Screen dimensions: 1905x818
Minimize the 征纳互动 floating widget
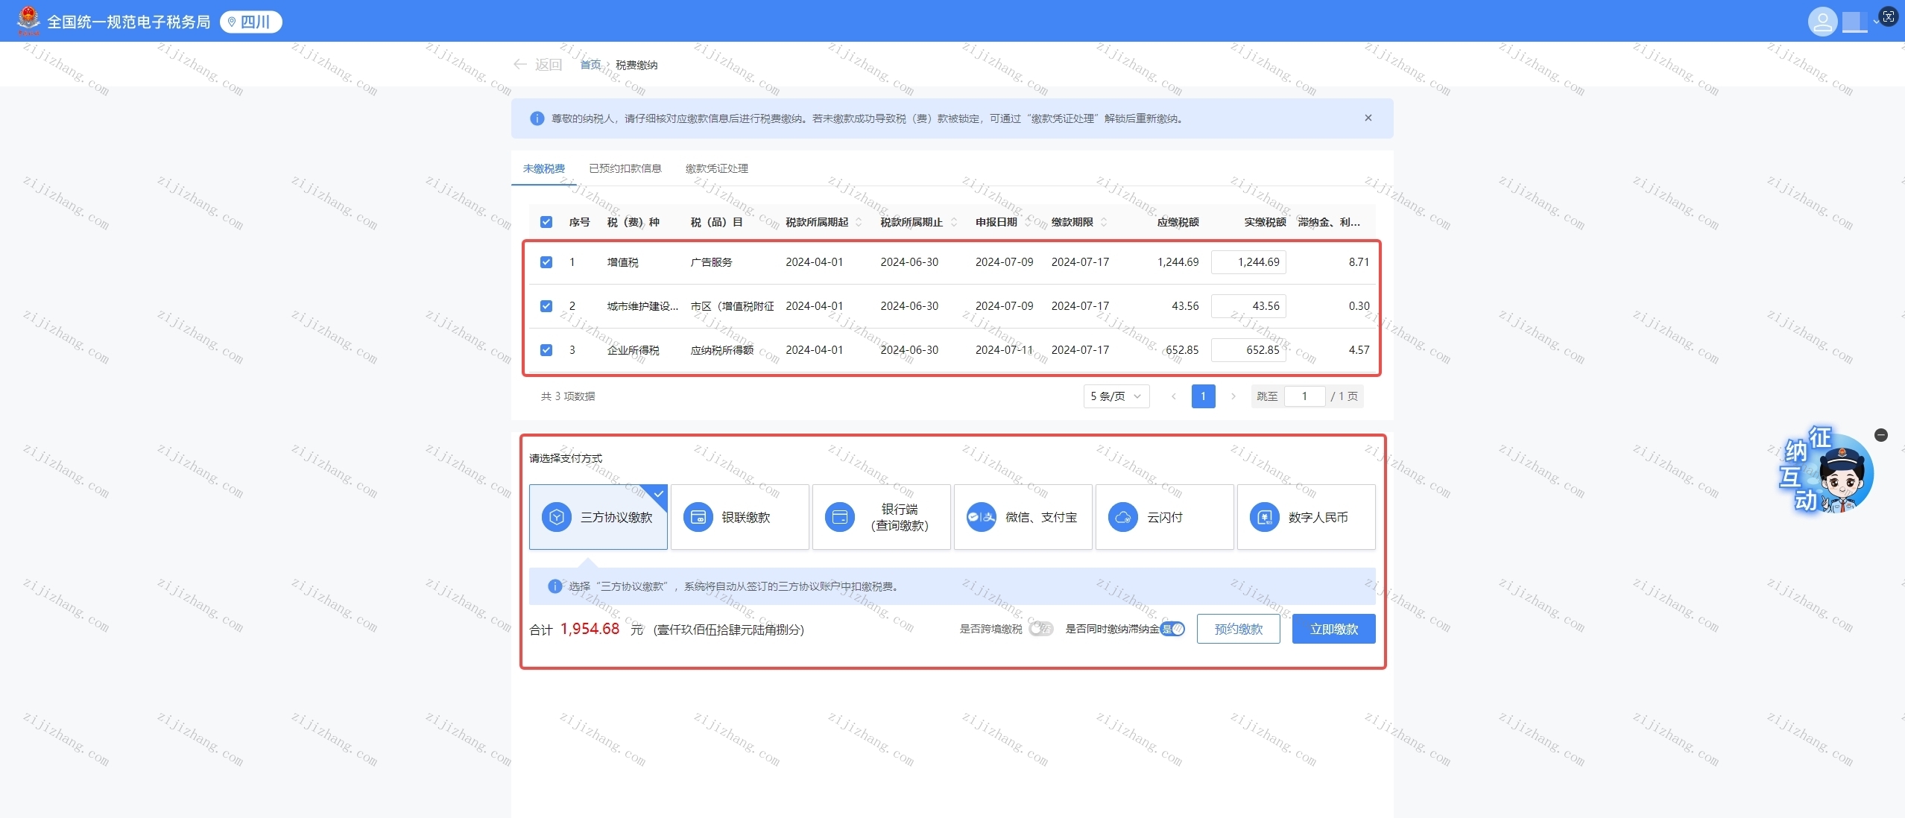pyautogui.click(x=1881, y=435)
